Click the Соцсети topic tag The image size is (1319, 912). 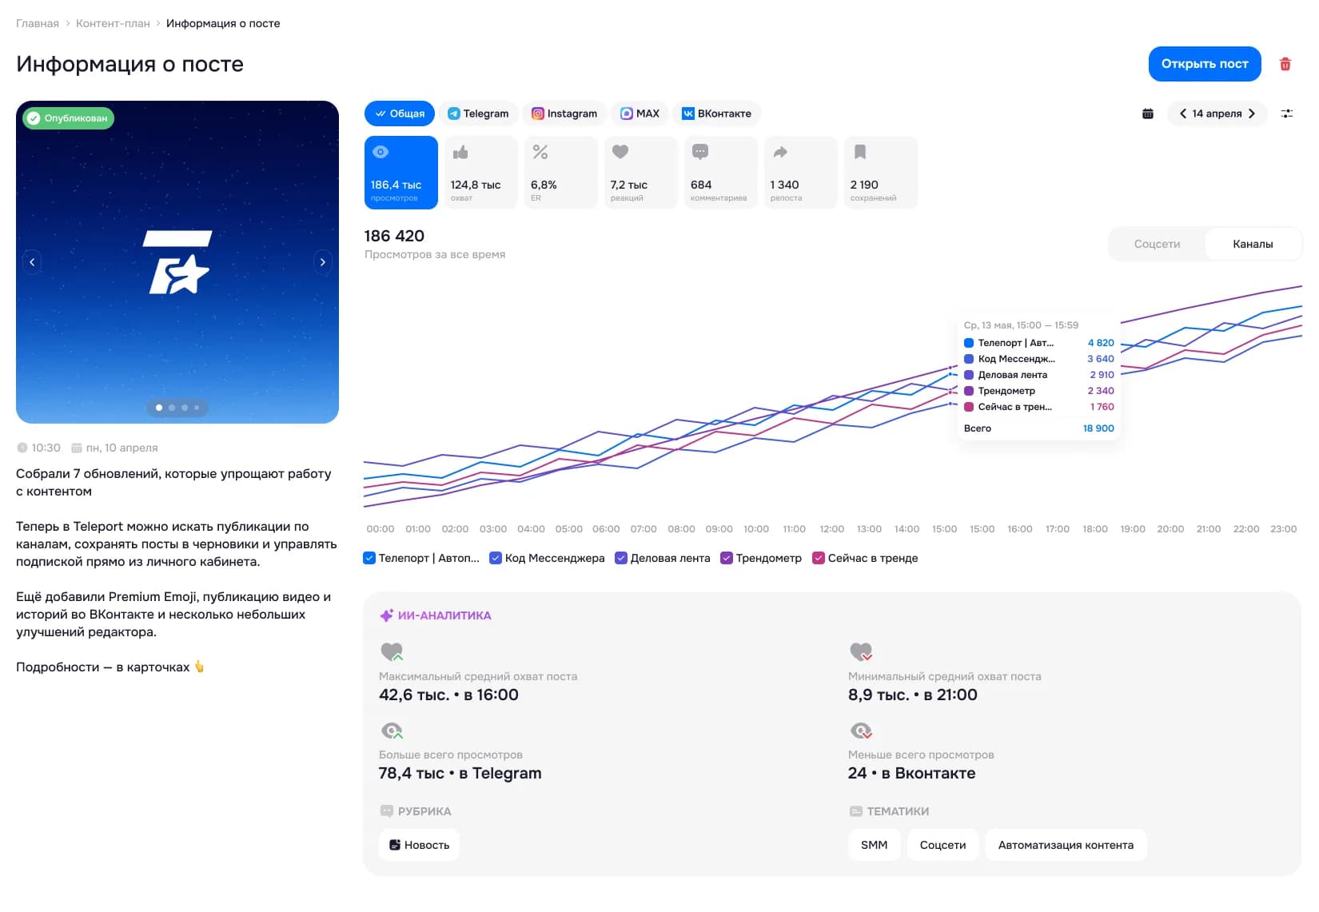point(943,845)
